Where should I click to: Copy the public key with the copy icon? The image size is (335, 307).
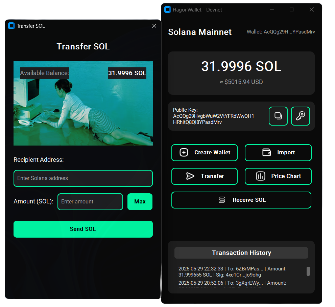pos(278,116)
